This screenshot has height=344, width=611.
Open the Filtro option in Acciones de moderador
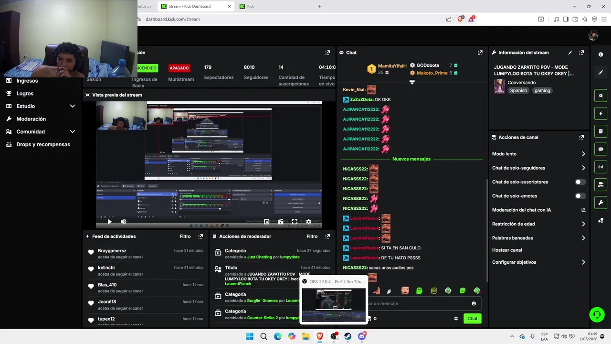[x=312, y=236]
